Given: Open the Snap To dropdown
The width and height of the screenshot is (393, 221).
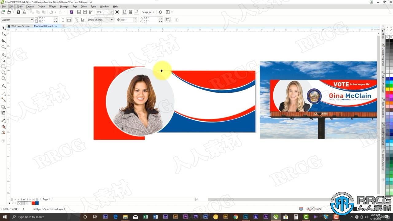Looking at the screenshot, I should 148,12.
